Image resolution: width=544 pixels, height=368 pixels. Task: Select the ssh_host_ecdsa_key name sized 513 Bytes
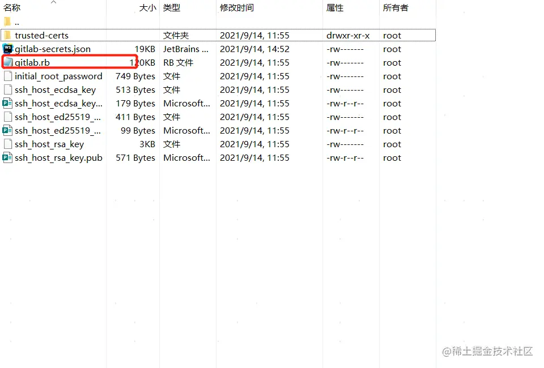(x=55, y=90)
